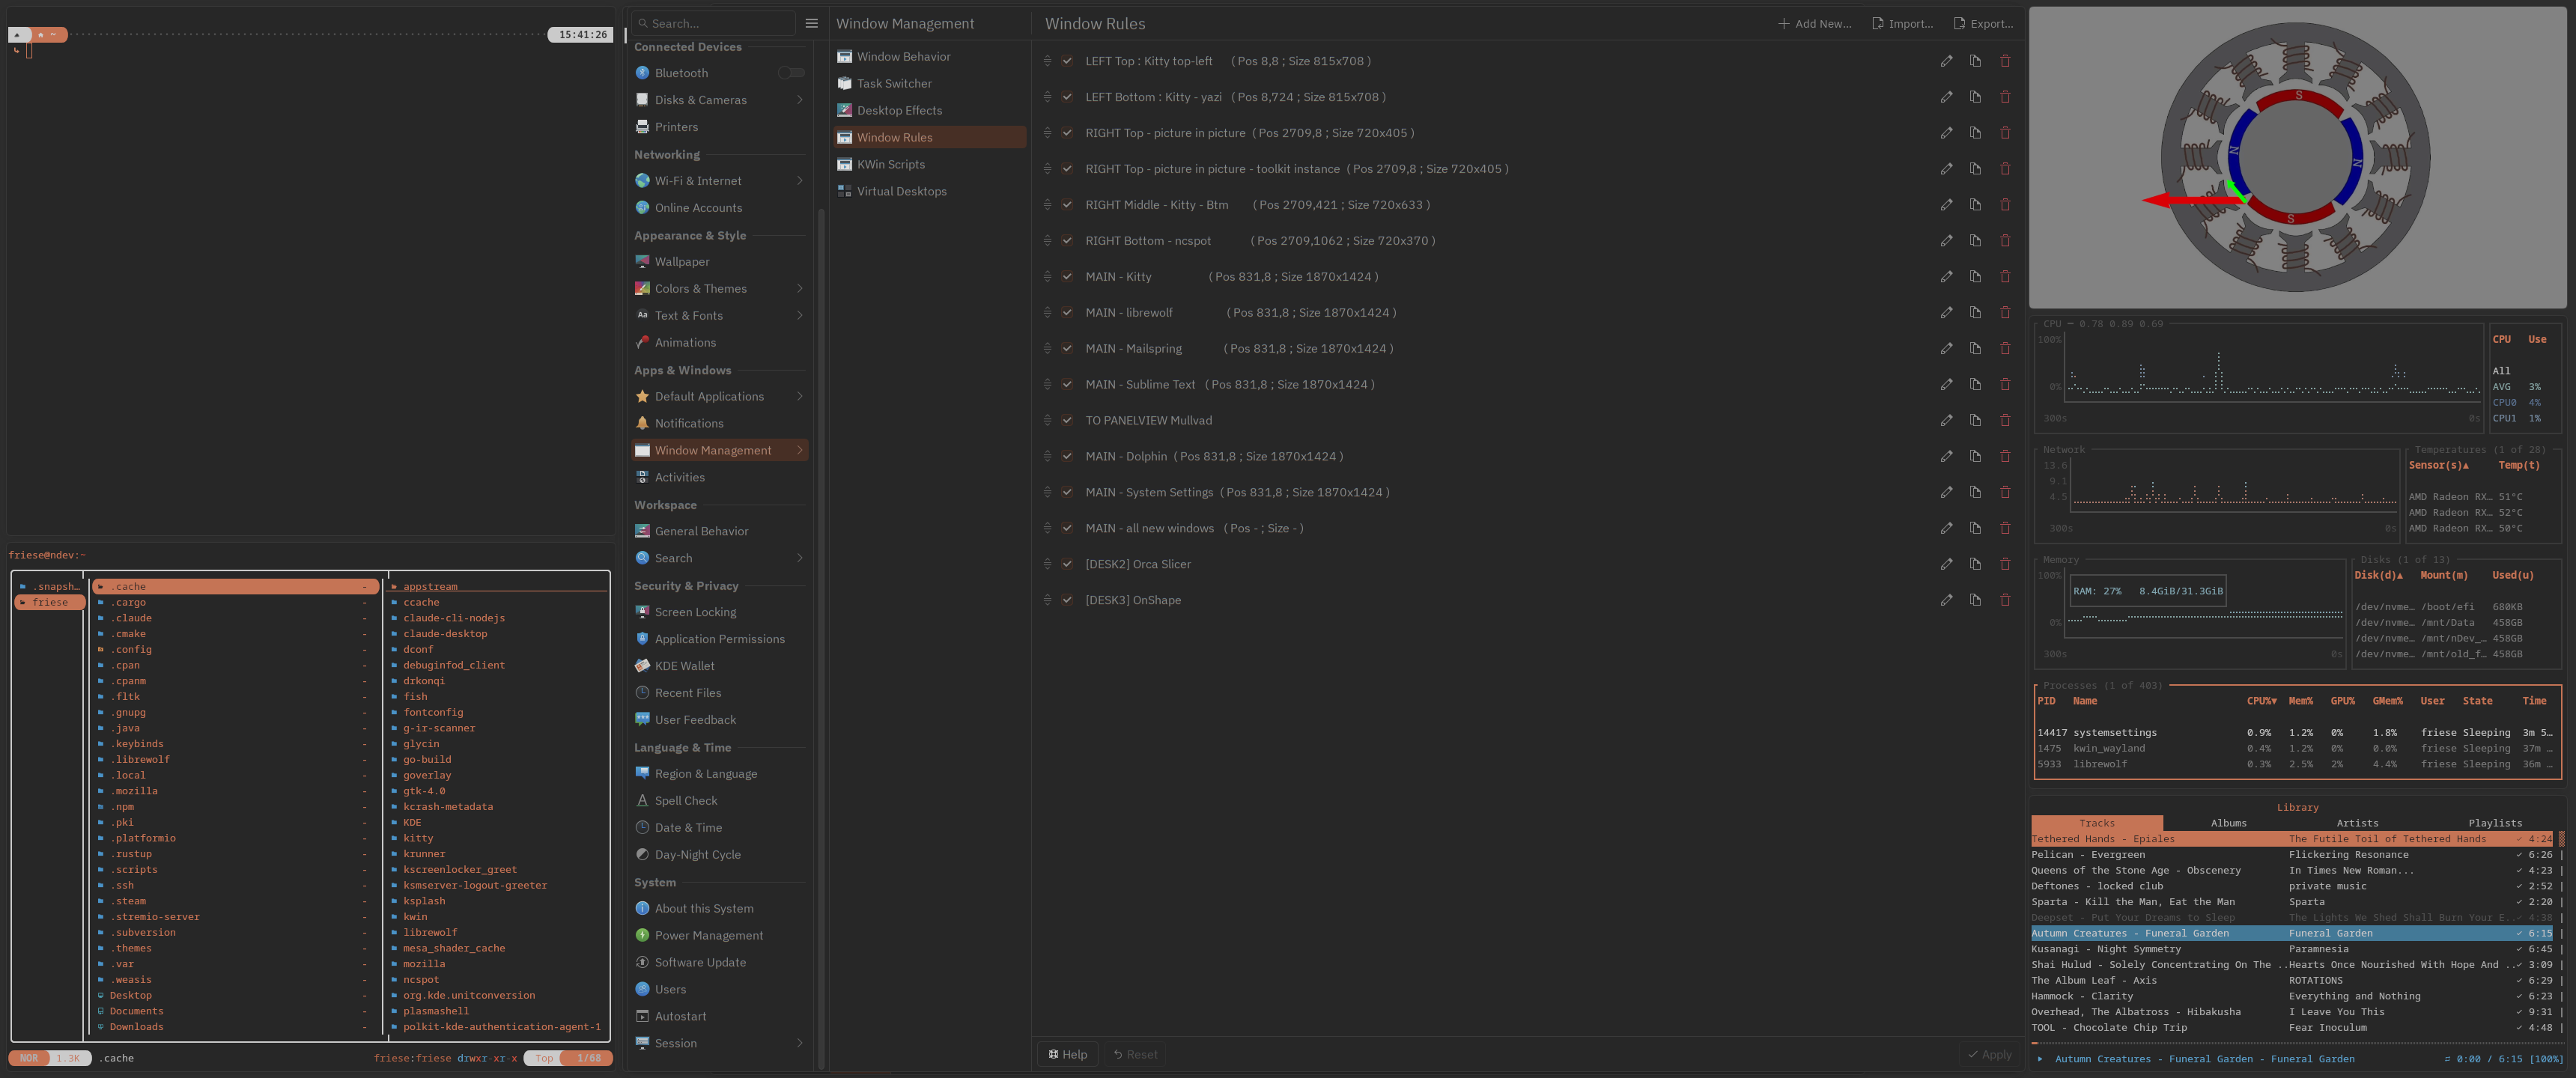The image size is (2576, 1078).
Task: Duplicate the LEFT Bottom Kitty yazi rule
Action: click(1975, 97)
